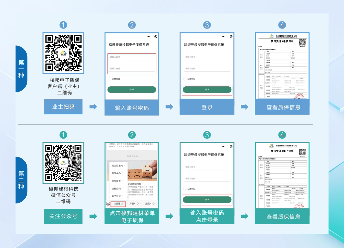Viewport: 344px width, 248px height.
Task: Tap circle close icon in 输入账号密码点击登录 phone
Action: [x=231, y=147]
